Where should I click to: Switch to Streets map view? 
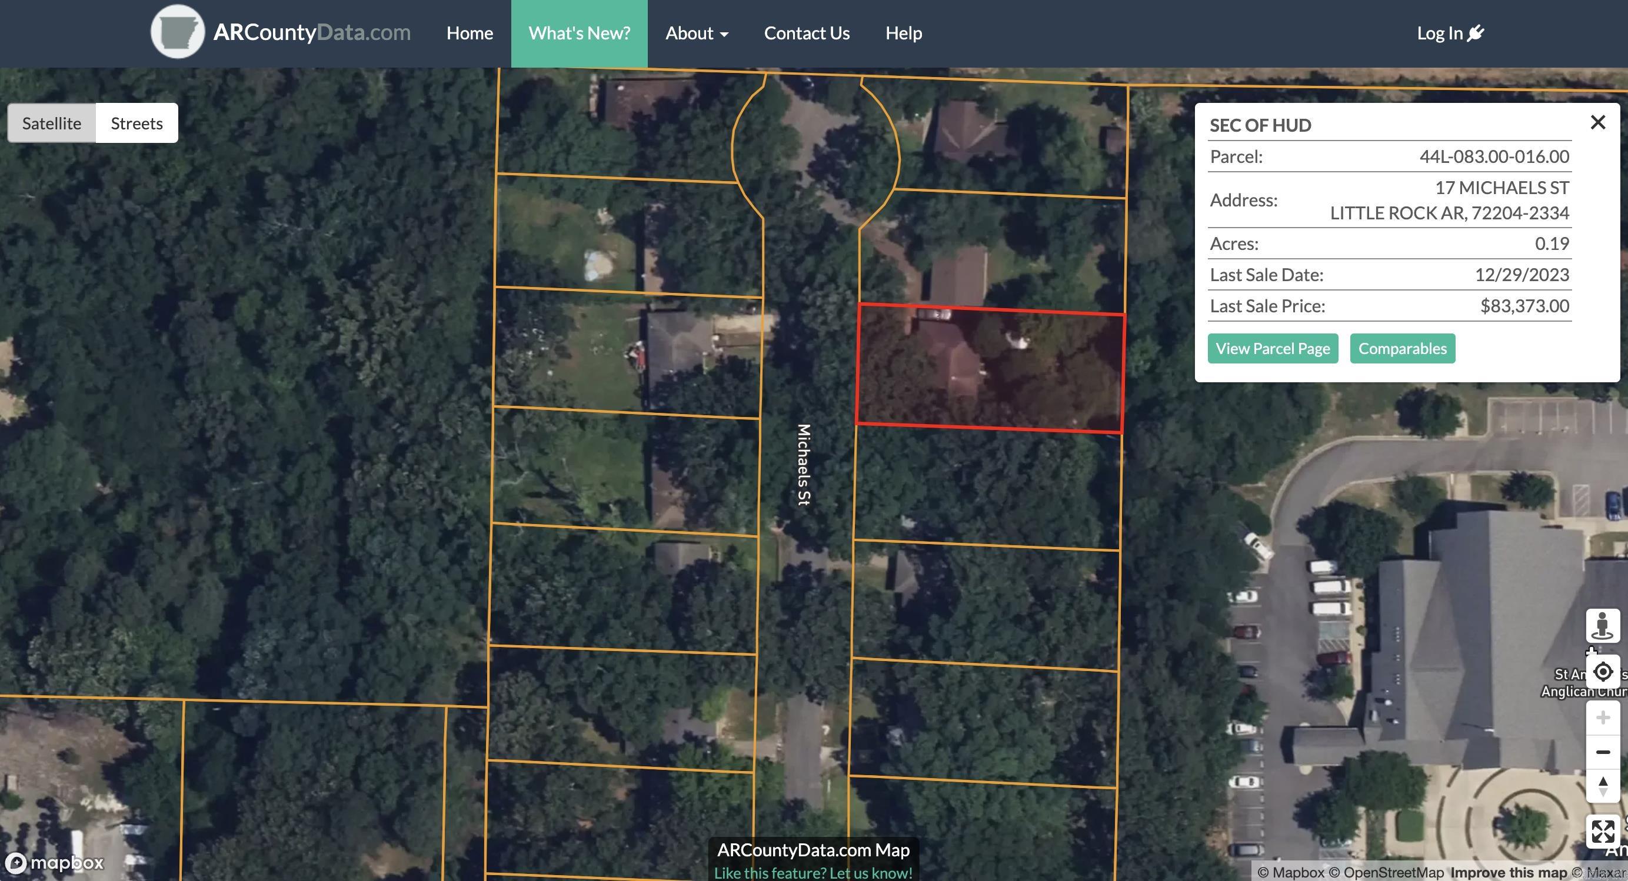point(137,123)
